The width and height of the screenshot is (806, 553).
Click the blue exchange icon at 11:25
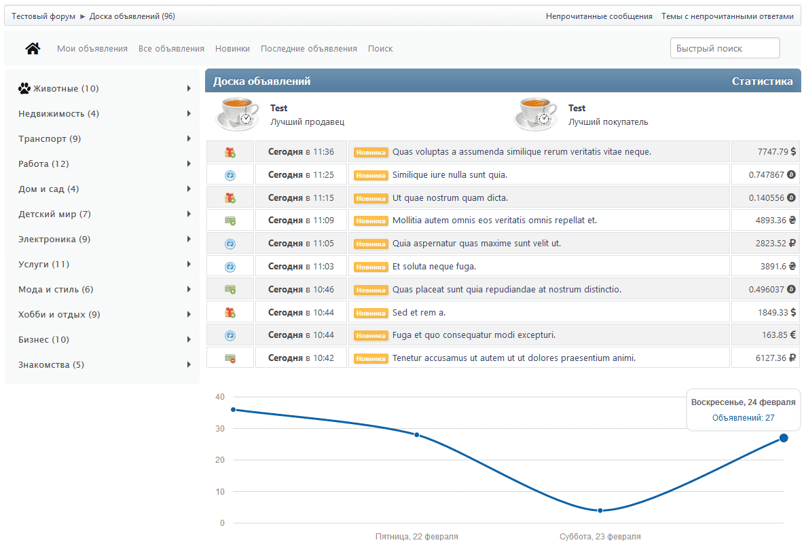[230, 175]
